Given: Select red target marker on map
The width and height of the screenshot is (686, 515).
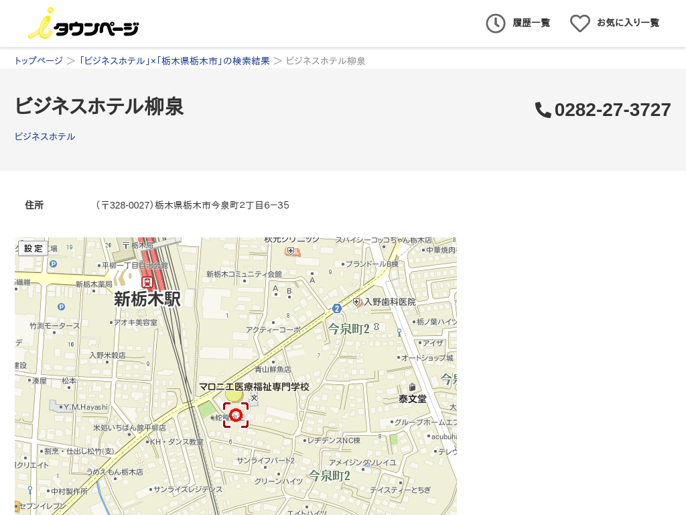Looking at the screenshot, I should tap(236, 414).
